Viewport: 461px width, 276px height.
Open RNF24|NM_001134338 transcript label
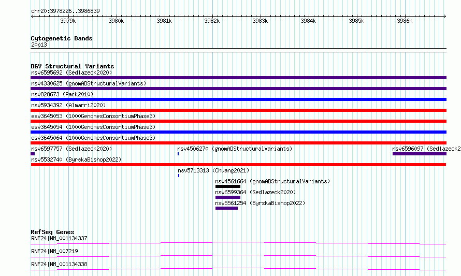point(59,264)
